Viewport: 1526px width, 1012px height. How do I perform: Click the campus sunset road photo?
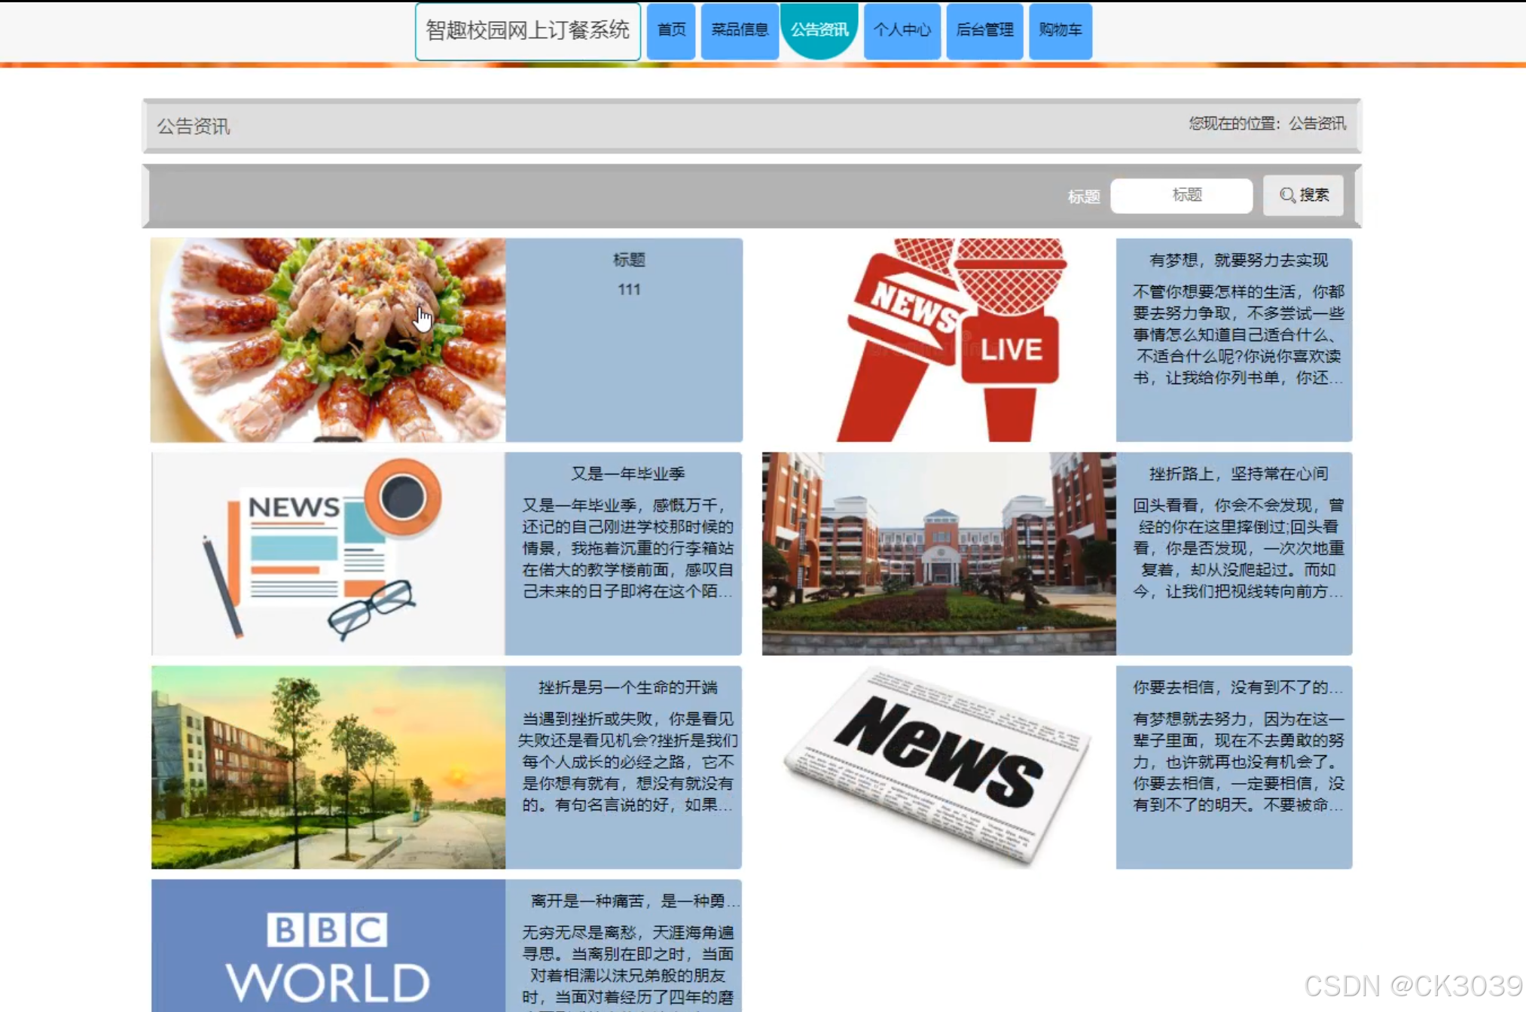[328, 767]
